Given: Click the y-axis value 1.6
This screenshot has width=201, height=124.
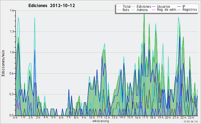Looking at the screenshot, I should click(12, 10).
